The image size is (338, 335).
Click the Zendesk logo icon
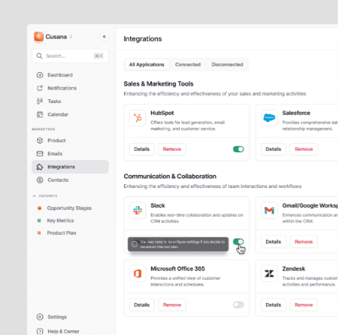click(269, 274)
